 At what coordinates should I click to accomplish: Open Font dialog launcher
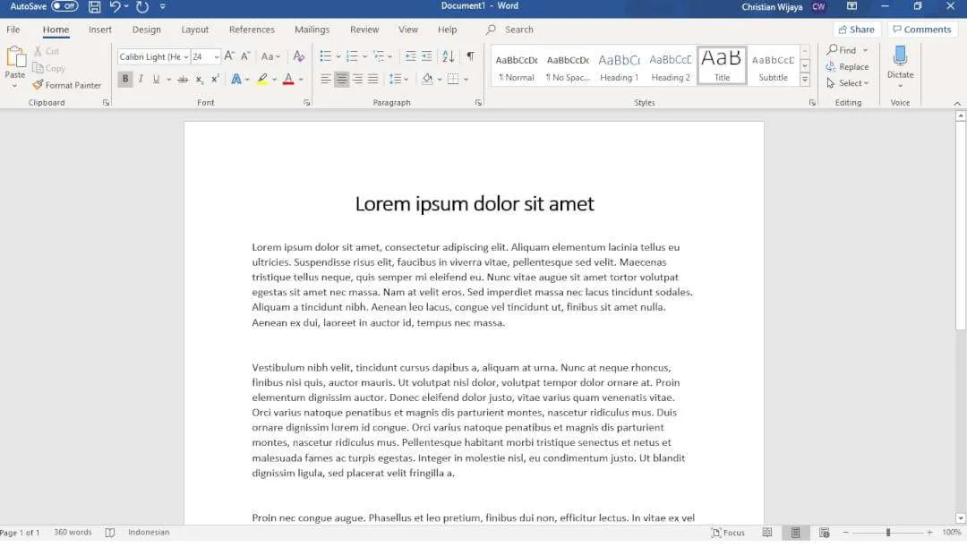pos(306,103)
